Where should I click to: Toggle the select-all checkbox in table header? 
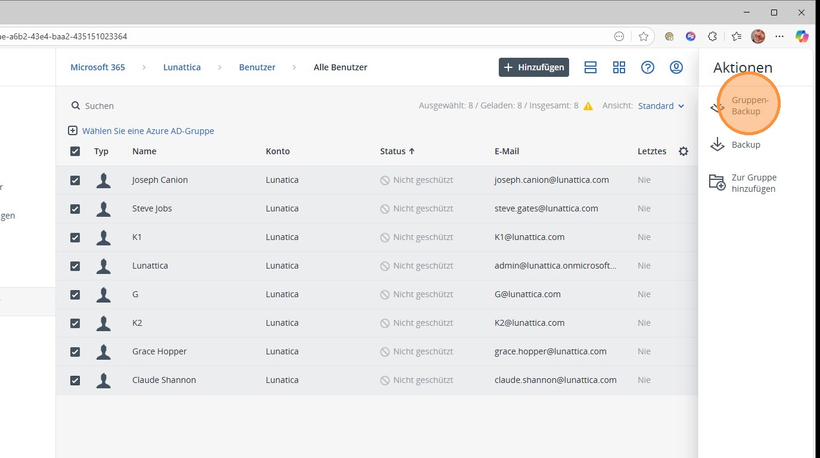(75, 151)
